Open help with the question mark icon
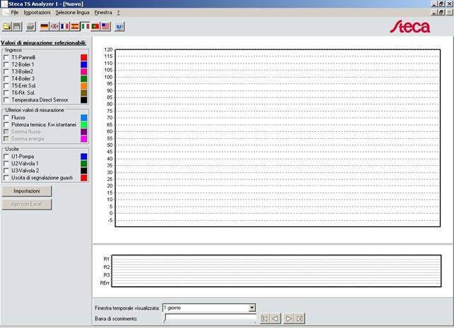The width and height of the screenshot is (454, 328). (120, 27)
